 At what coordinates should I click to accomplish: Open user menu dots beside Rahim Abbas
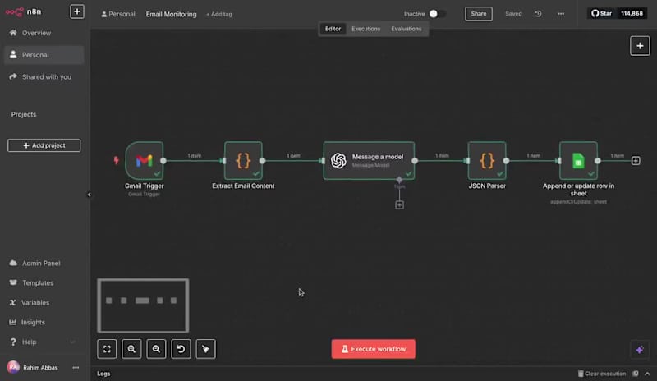tap(76, 368)
